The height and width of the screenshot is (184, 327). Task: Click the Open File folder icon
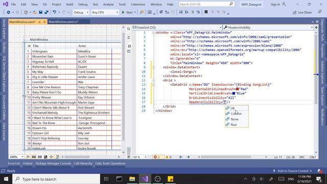pyautogui.click(x=35, y=12)
